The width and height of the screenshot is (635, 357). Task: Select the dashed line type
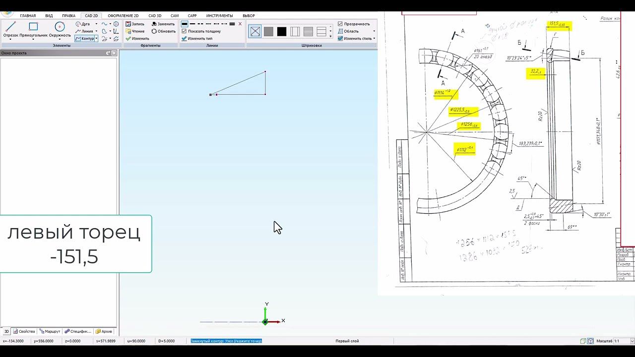(x=201, y=24)
